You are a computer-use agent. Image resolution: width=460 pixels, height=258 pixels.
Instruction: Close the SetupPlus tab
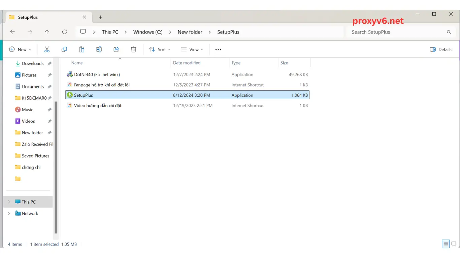(x=85, y=17)
